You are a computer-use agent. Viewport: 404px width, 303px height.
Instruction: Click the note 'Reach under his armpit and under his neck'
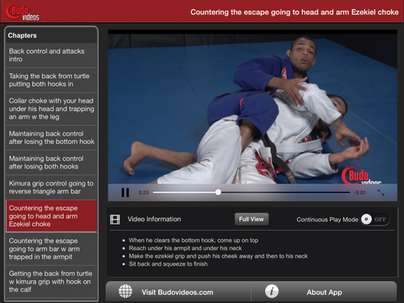pos(185,248)
